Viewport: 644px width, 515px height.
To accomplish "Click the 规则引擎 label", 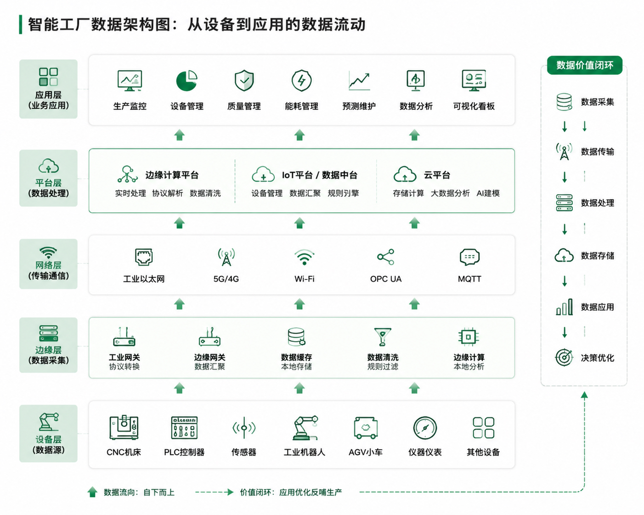I will click(343, 193).
